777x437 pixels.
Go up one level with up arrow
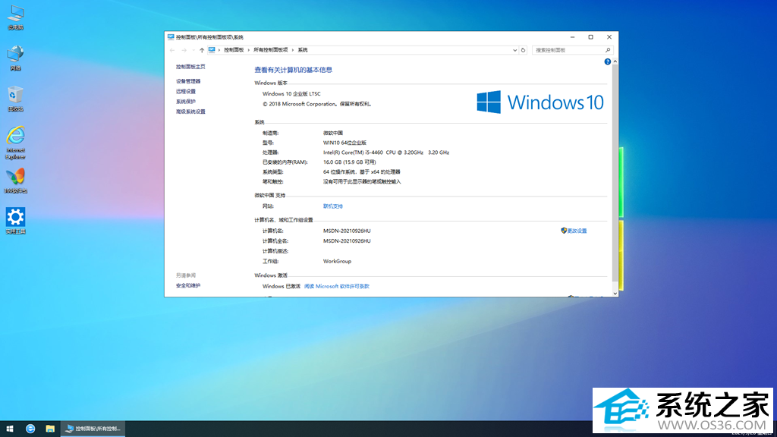[202, 50]
